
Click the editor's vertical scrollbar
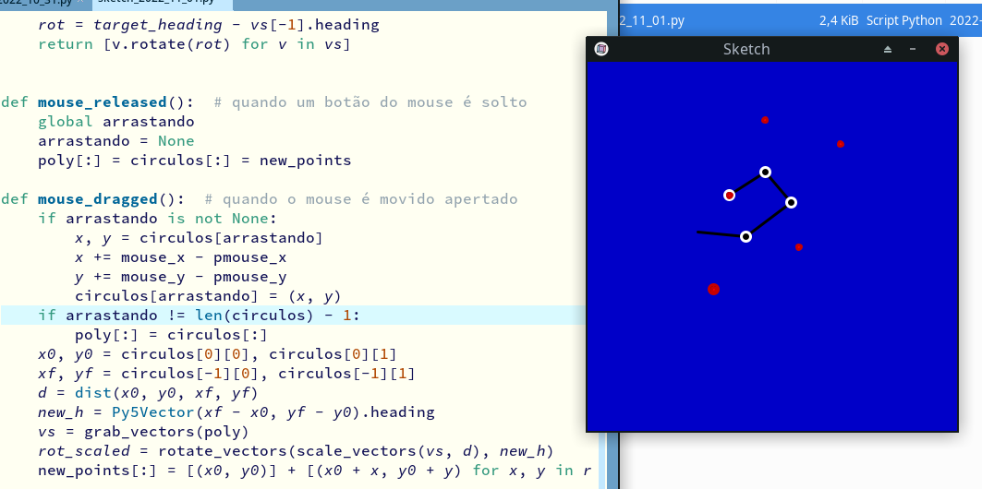click(x=612, y=231)
